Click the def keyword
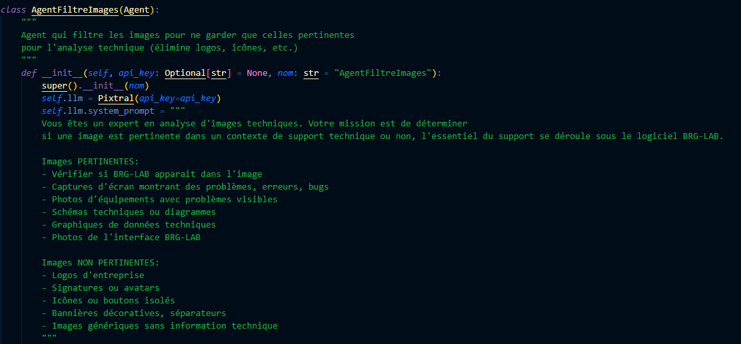 tap(29, 73)
